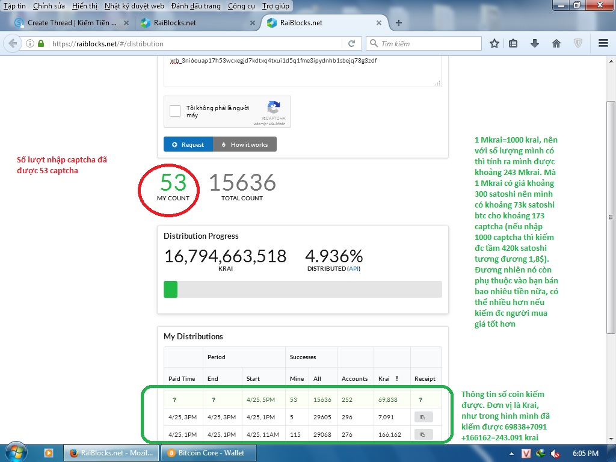Click the Accounts column header

coord(354,379)
